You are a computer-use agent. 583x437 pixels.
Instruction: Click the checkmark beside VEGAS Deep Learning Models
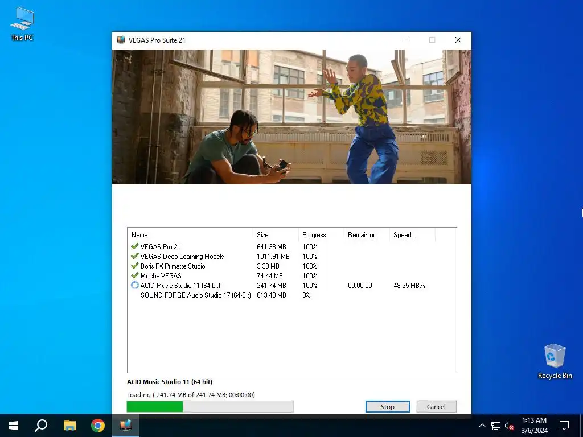(x=134, y=256)
